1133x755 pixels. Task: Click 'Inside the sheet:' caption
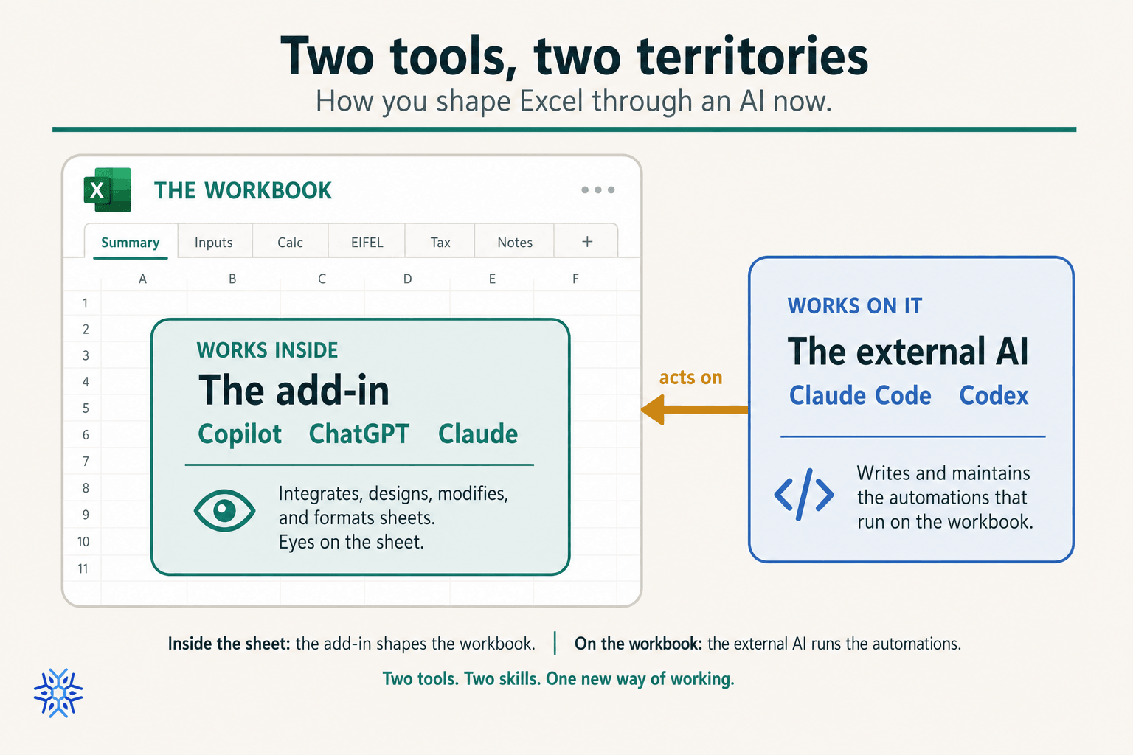(x=229, y=644)
